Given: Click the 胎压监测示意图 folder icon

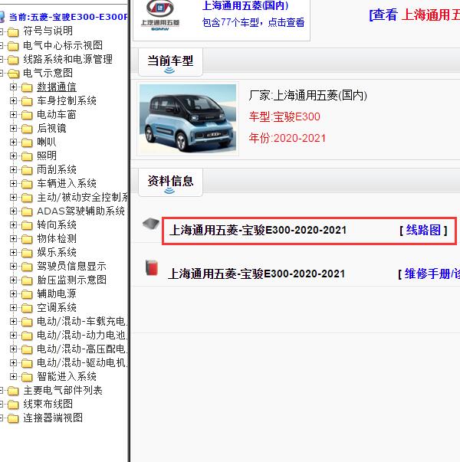Looking at the screenshot, I should click(27, 280).
